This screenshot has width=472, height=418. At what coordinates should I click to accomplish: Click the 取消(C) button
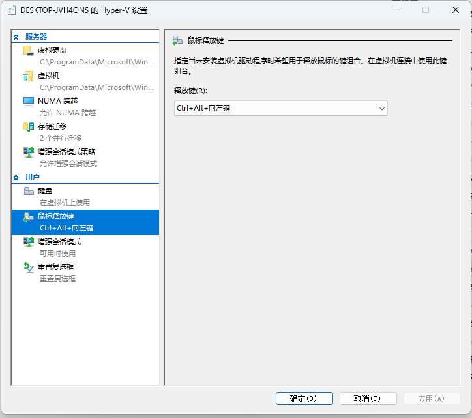pyautogui.click(x=368, y=398)
